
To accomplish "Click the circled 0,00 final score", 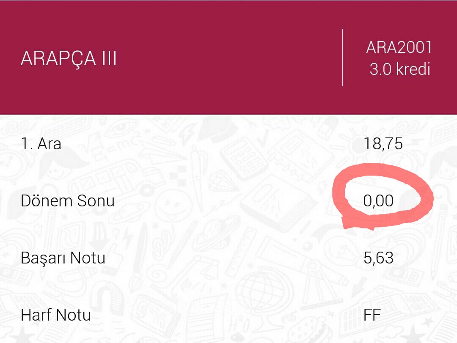I will click(x=378, y=200).
